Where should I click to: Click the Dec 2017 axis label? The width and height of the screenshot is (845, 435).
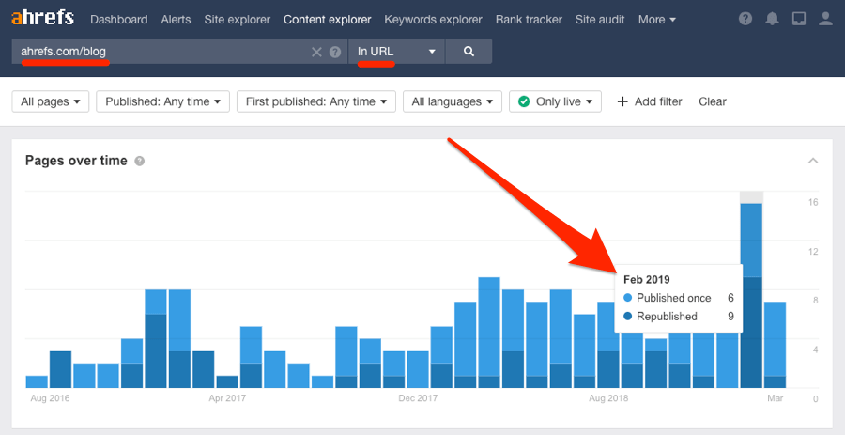click(418, 398)
